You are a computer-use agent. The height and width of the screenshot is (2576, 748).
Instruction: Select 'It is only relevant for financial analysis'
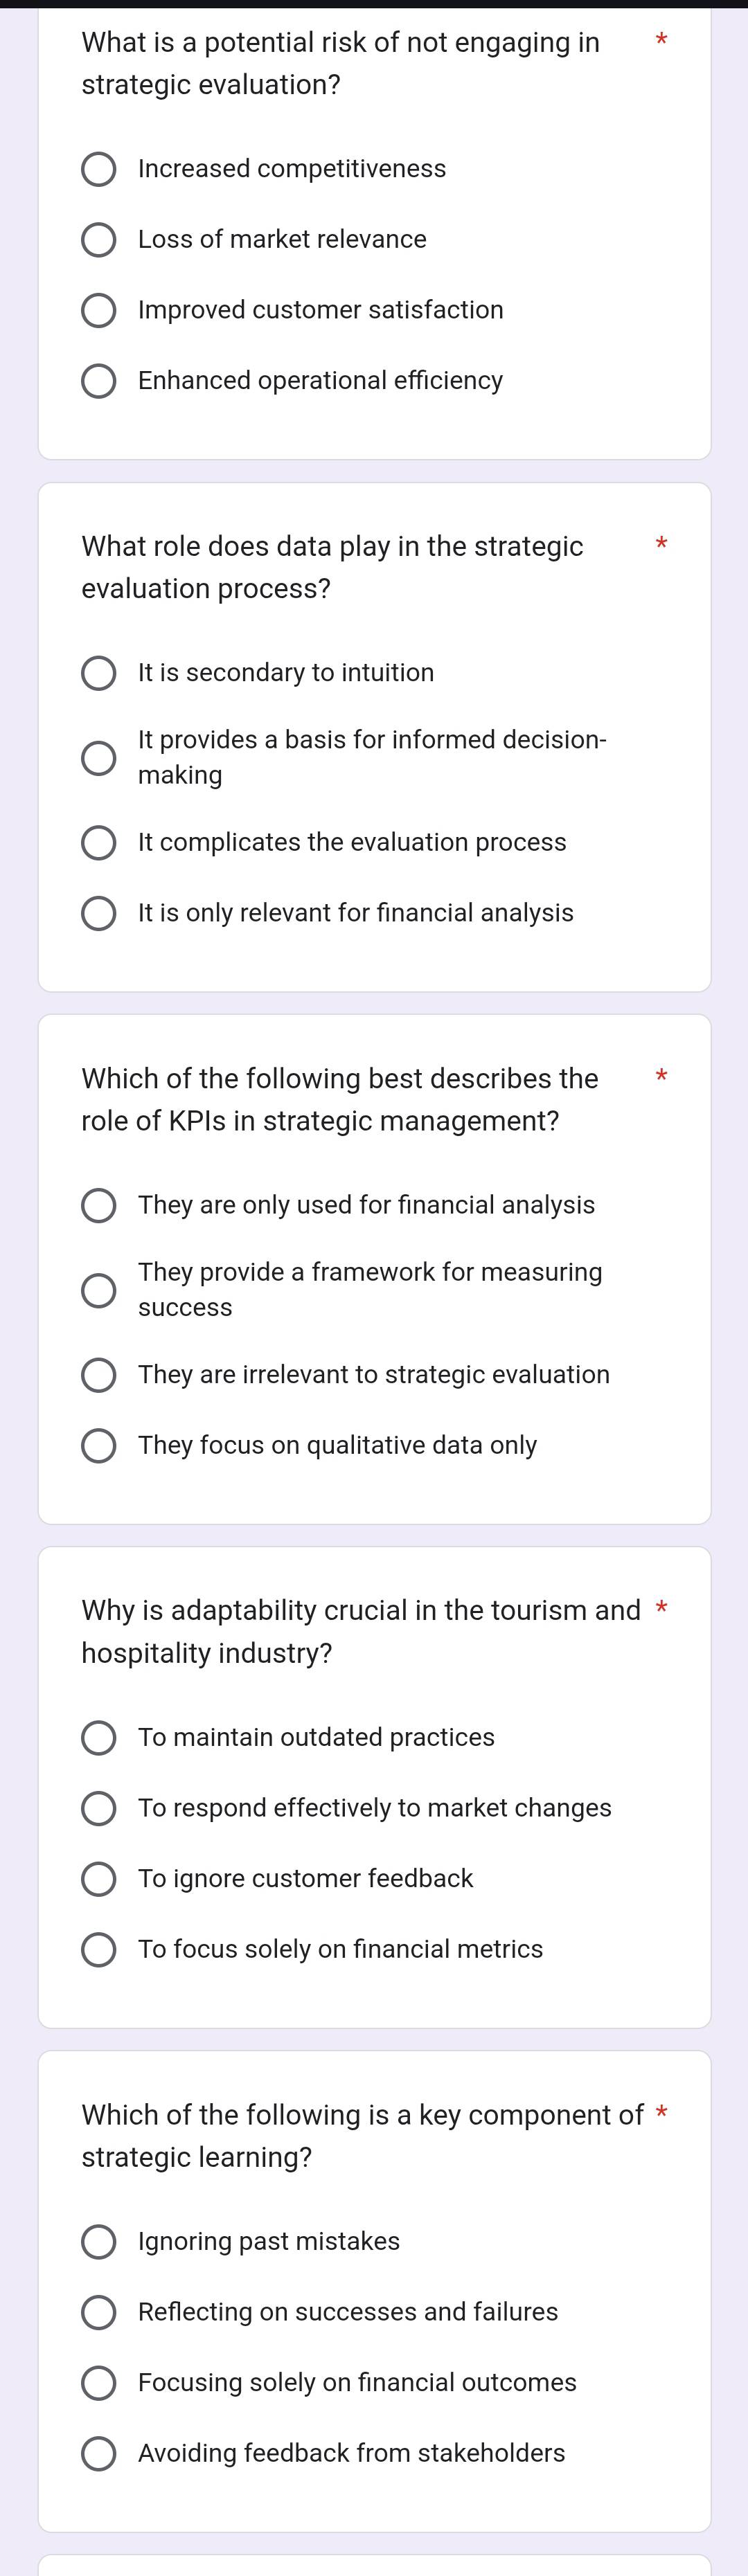click(98, 913)
